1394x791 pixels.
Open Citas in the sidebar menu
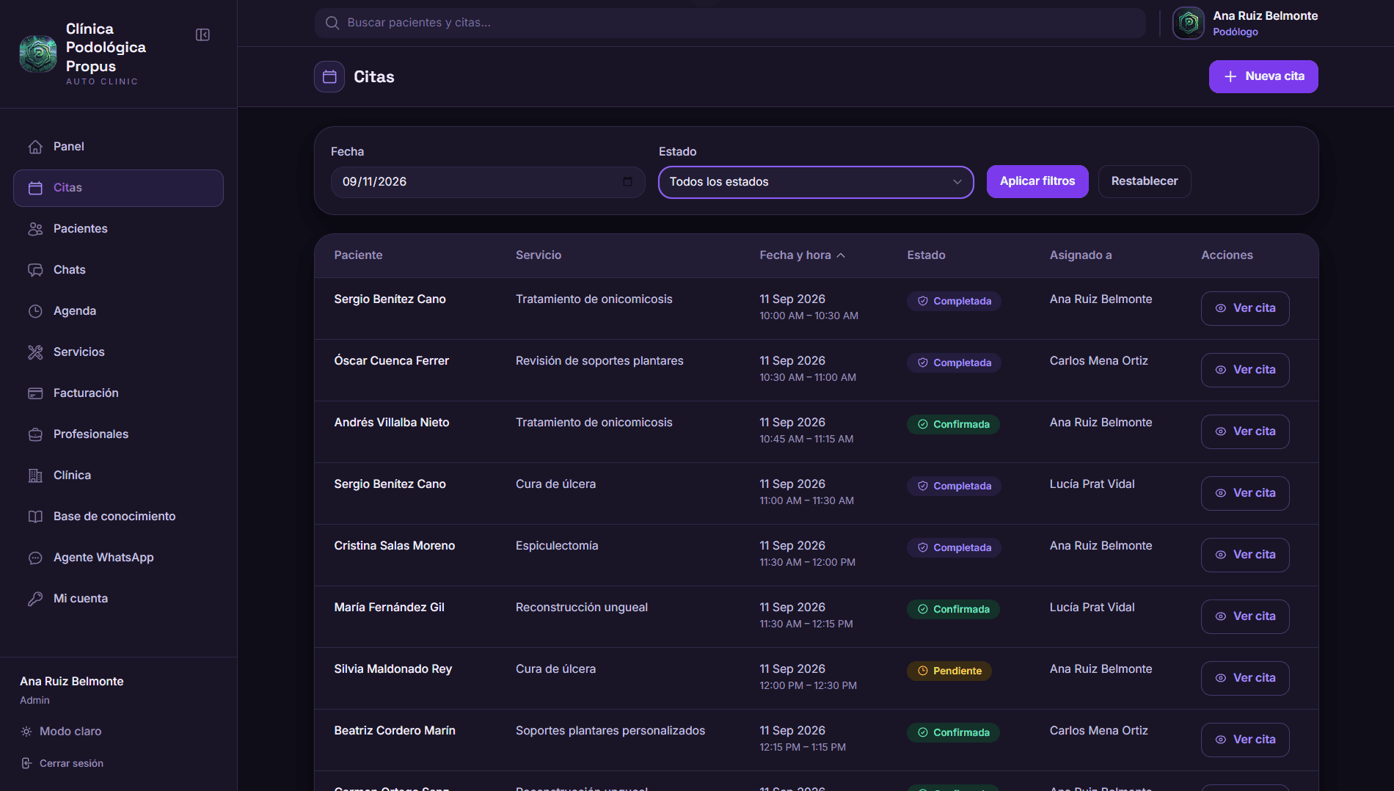pos(118,188)
